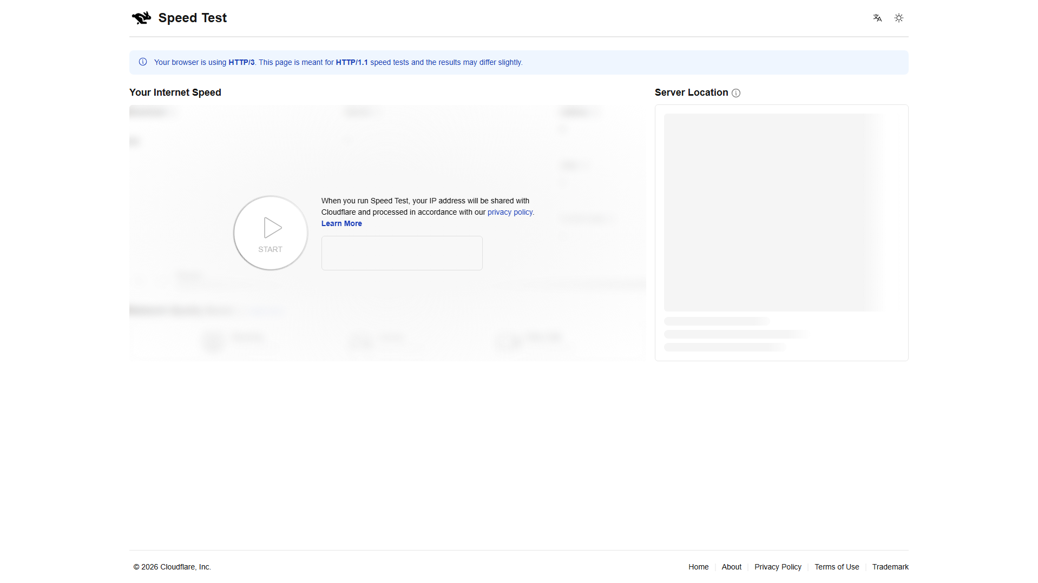Click the Your Internet Speed heading
Screen dimensions: 1038x583
[175, 92]
